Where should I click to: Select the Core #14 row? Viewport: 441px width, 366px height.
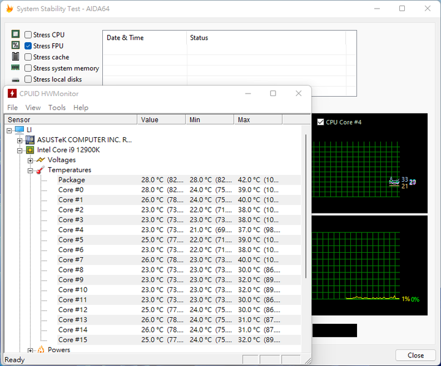tap(179, 330)
